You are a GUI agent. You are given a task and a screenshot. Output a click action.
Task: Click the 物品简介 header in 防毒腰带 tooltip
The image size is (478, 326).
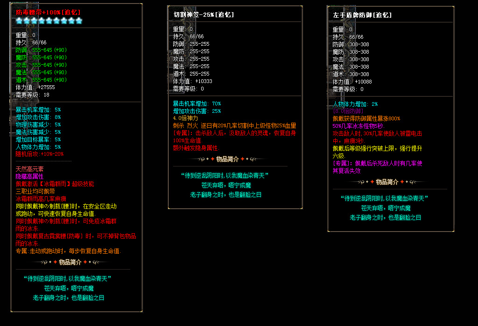pyautogui.click(x=71, y=262)
